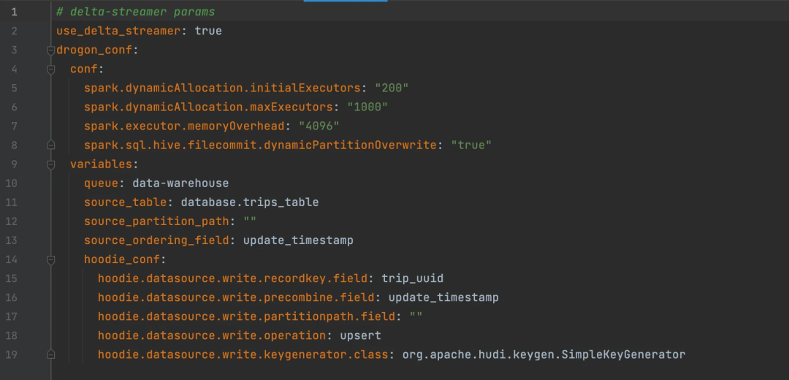The width and height of the screenshot is (789, 380).
Task: Click the spark.executor.memoryOverhead key
Action: (184, 126)
